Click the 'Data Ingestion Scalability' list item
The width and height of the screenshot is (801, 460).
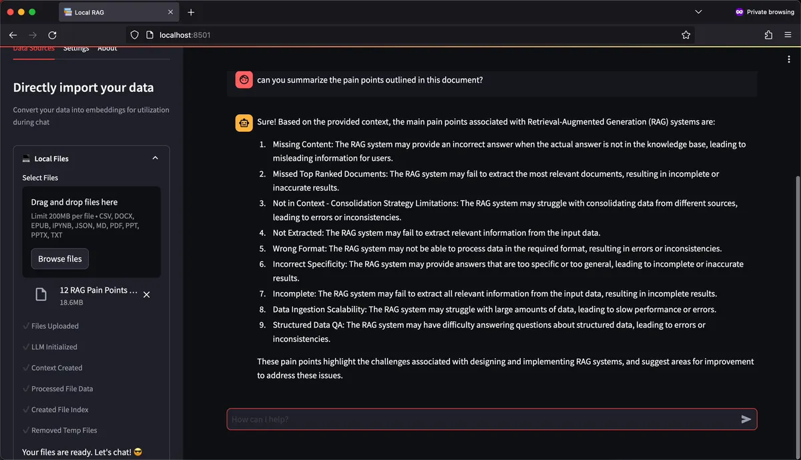tap(494, 309)
